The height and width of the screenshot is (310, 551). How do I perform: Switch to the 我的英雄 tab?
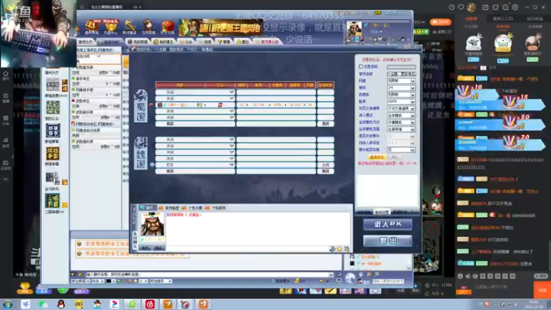click(138, 42)
